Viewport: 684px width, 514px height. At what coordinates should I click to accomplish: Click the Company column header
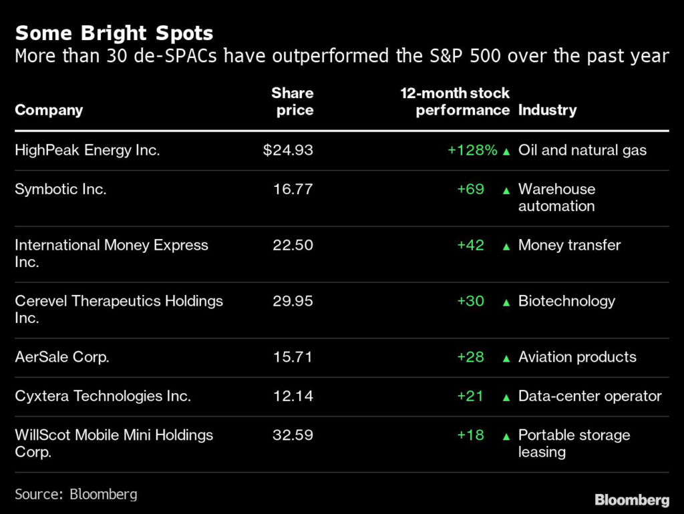pos(49,110)
